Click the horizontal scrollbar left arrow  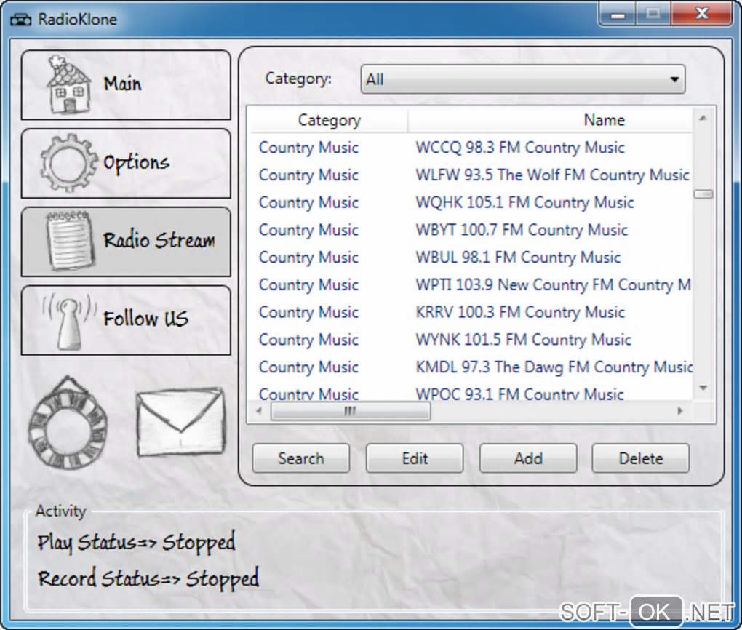(x=258, y=411)
